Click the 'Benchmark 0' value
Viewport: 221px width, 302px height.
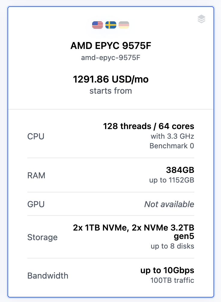coord(172,146)
